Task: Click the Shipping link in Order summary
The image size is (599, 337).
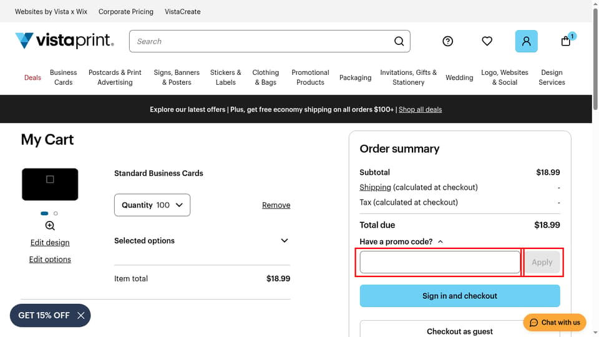Action: pos(375,187)
